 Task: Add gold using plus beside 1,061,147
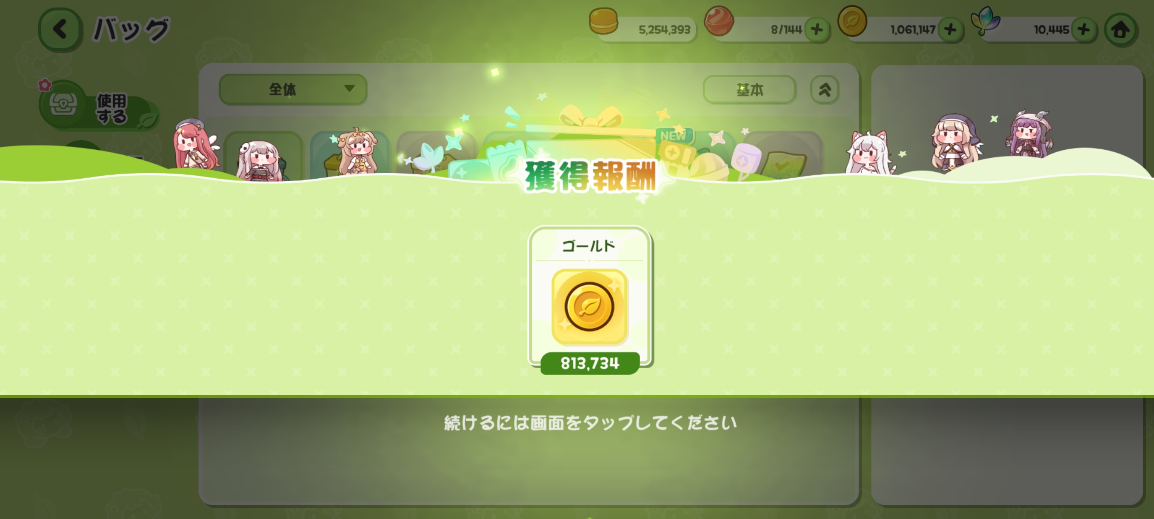pos(950,29)
